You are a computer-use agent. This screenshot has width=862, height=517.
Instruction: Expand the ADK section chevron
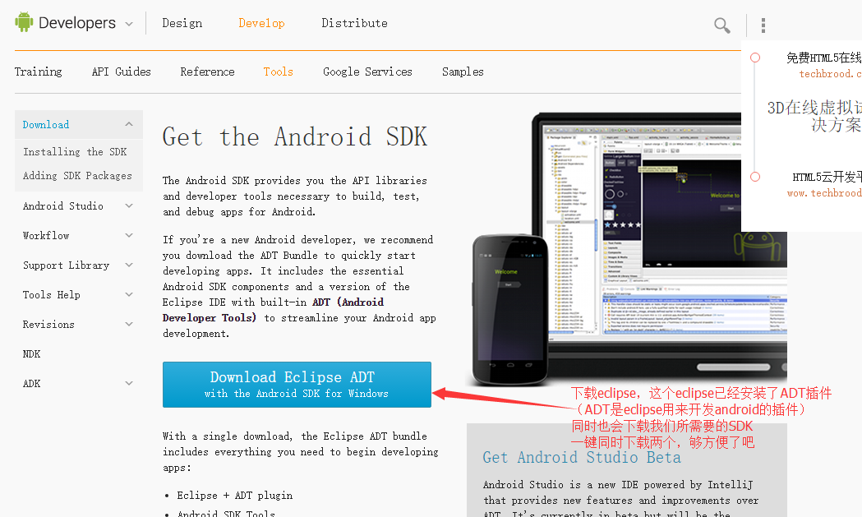point(129,383)
